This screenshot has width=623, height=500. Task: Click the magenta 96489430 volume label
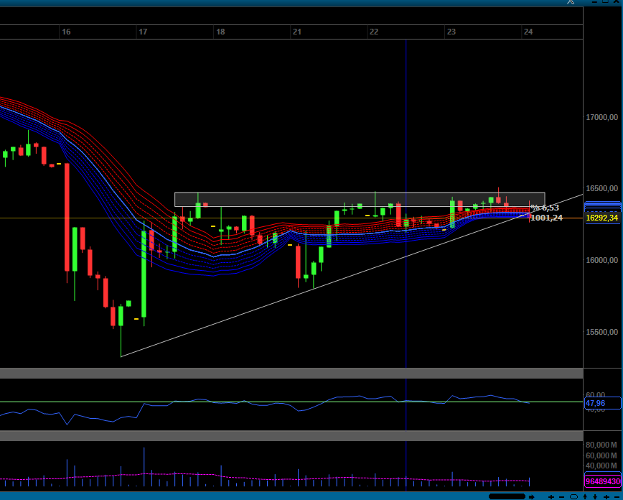603,481
